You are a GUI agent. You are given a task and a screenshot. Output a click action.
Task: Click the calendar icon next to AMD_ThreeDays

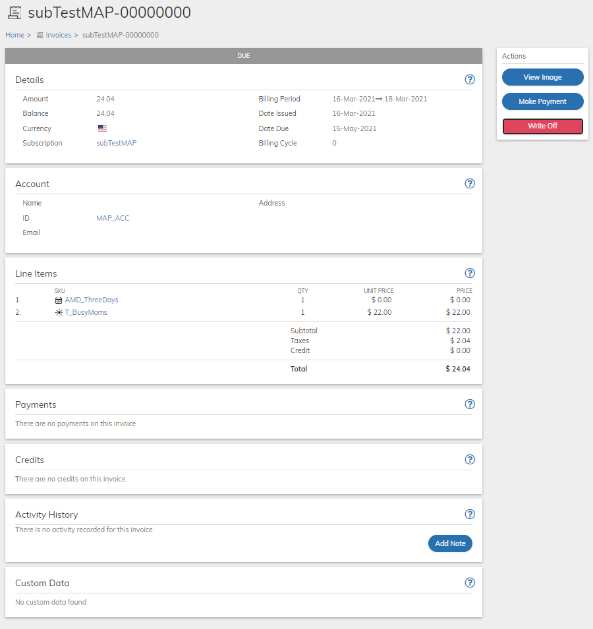coord(59,300)
